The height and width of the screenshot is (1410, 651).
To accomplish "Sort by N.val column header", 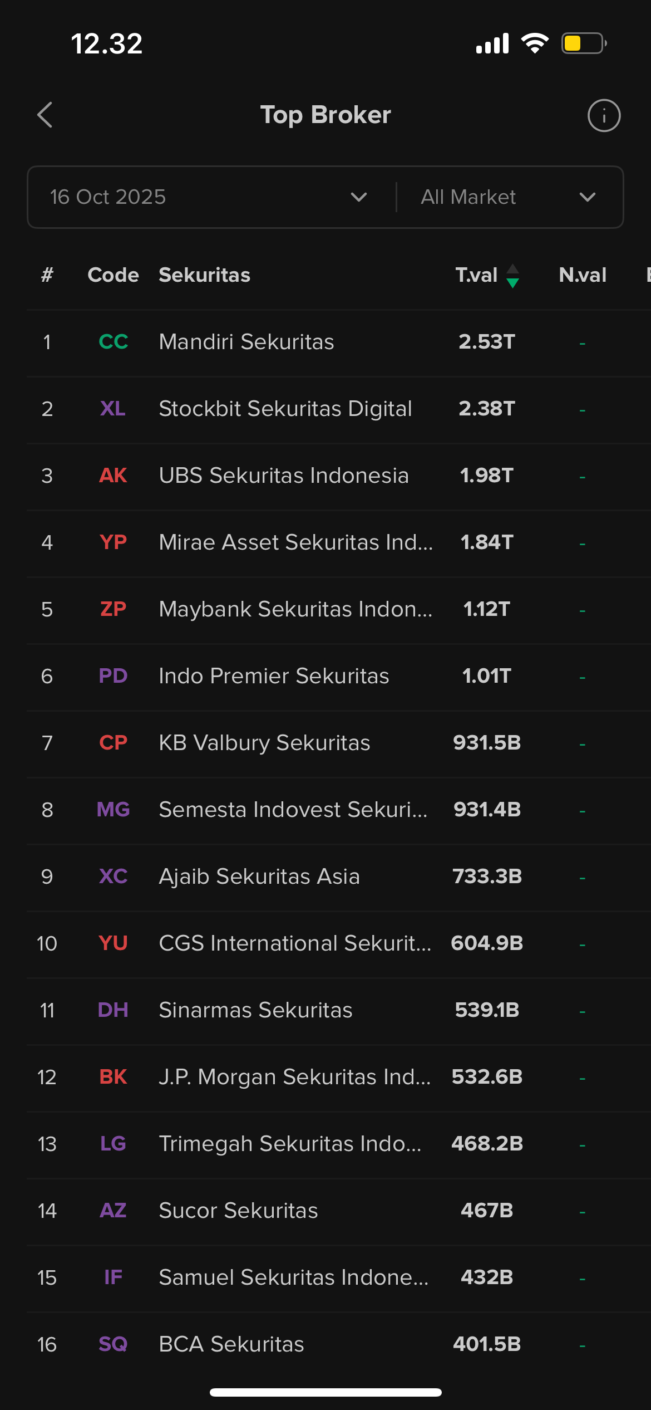I will pyautogui.click(x=583, y=275).
